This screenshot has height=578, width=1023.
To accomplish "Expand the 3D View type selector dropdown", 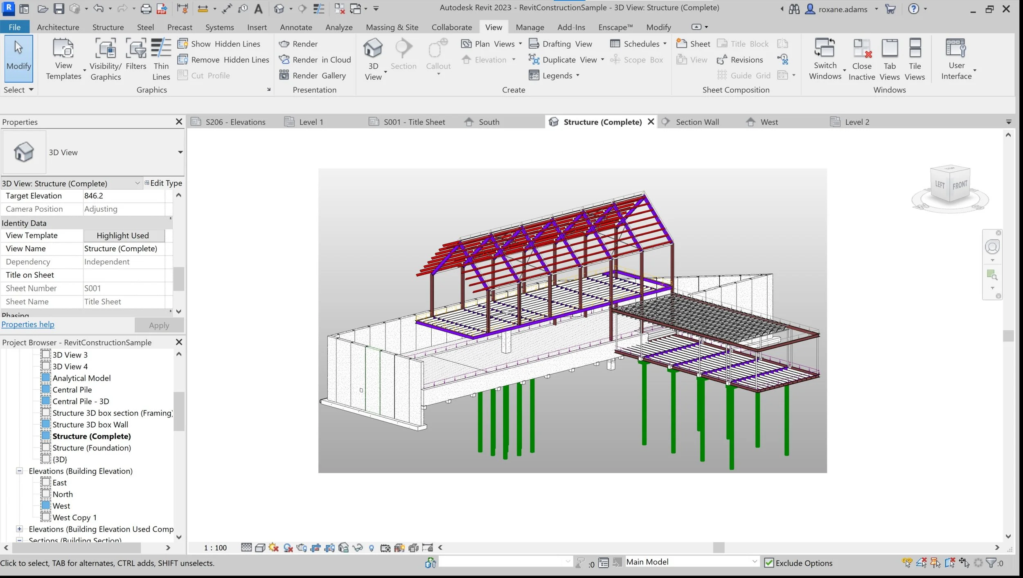I will (x=180, y=152).
